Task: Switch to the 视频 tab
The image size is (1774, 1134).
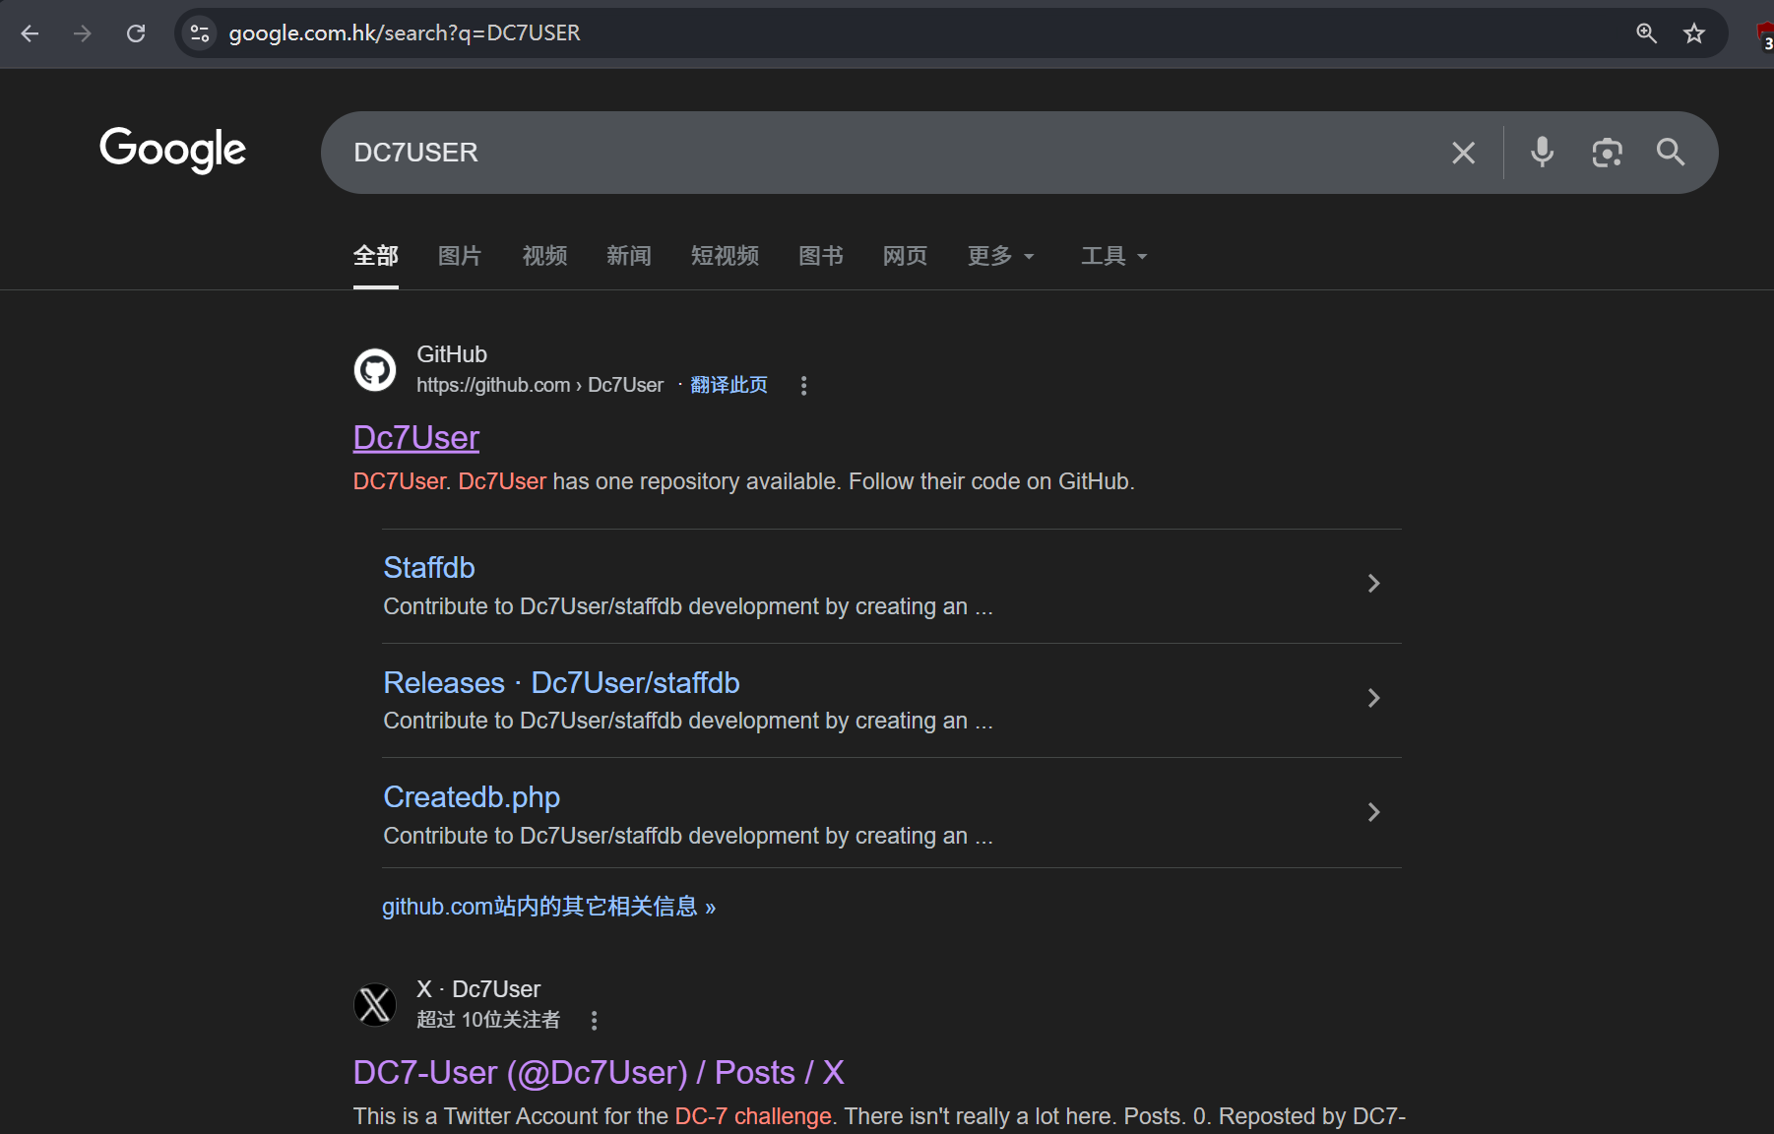Action: pos(544,256)
